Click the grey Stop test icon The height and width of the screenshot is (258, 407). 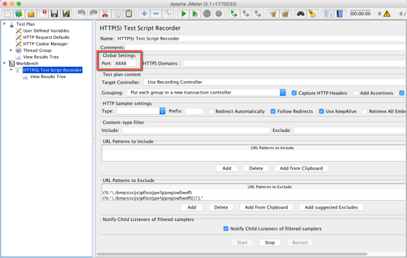pyautogui.click(x=207, y=13)
